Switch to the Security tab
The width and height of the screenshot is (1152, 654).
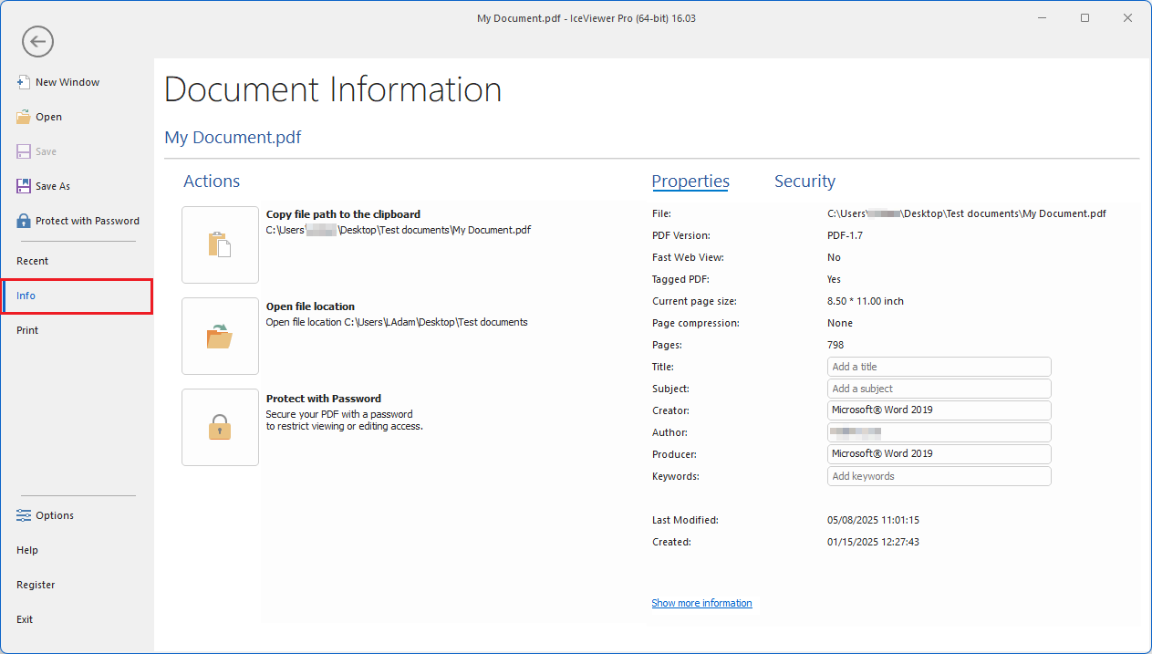804,182
